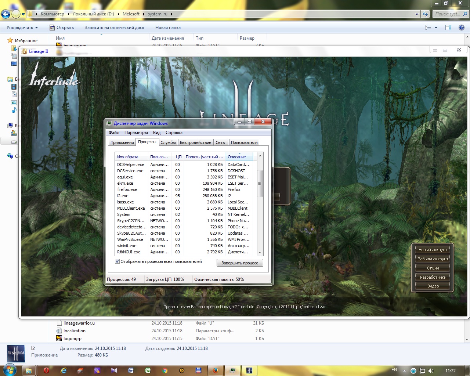Open the Вид menu in Task Manager
The height and width of the screenshot is (376, 470).
point(157,133)
